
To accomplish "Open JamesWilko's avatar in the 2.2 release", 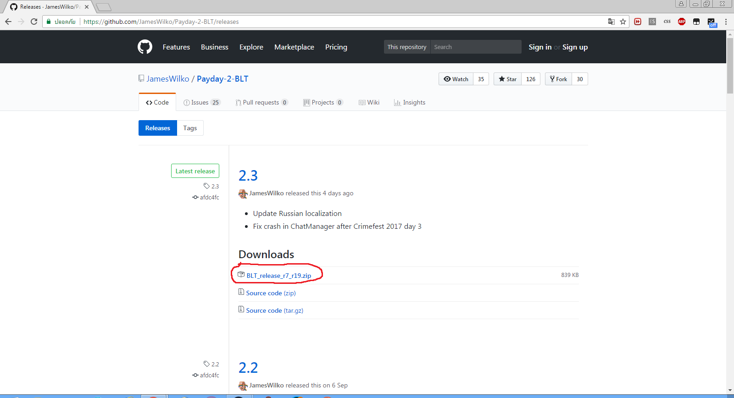I will point(243,386).
